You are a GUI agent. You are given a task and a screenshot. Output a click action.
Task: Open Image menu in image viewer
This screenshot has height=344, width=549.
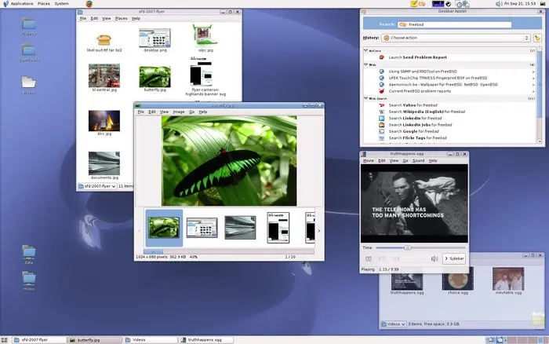178,112
